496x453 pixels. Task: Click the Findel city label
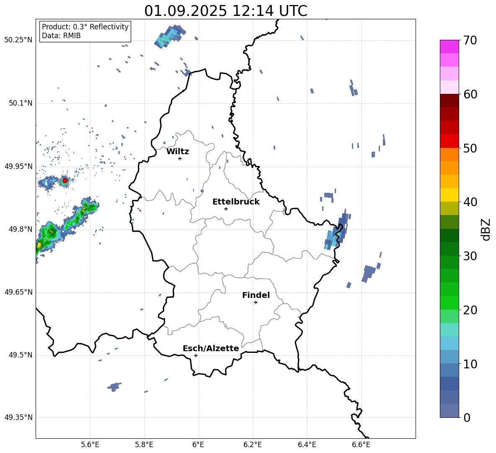point(256,295)
